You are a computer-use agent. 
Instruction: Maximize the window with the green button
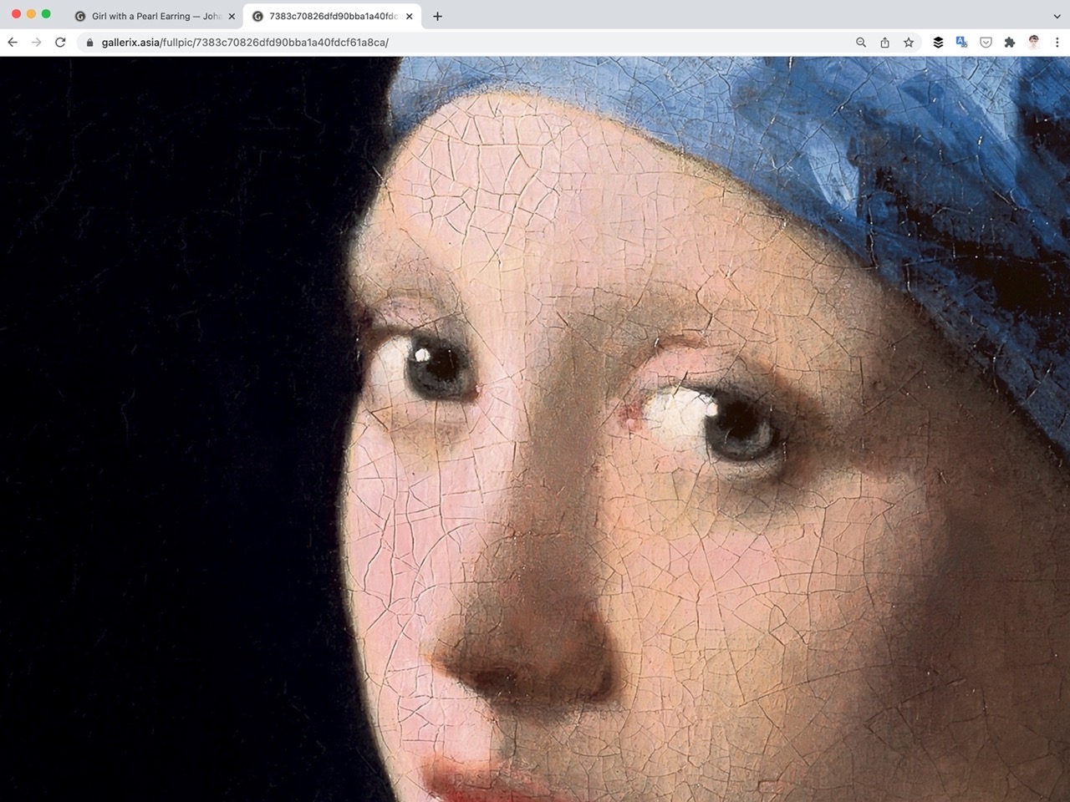click(x=46, y=14)
